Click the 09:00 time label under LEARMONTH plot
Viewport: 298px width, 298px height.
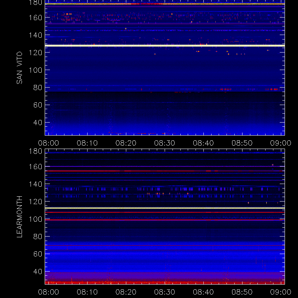(281, 292)
